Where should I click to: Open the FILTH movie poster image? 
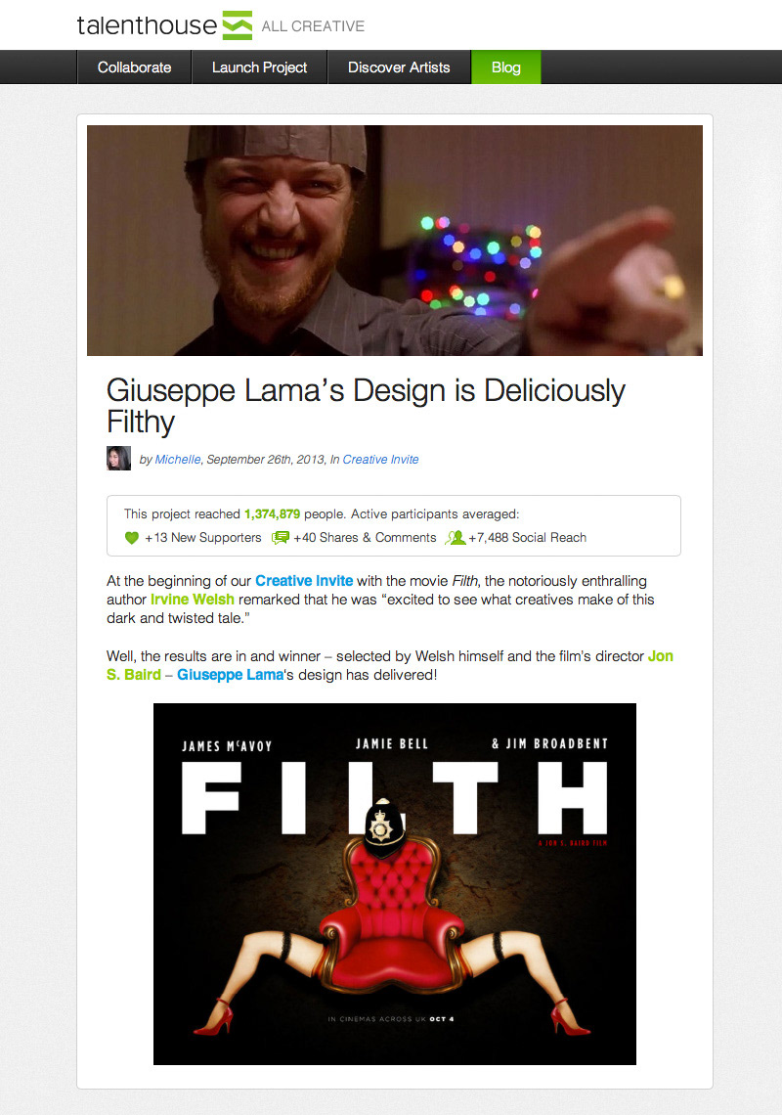click(x=395, y=884)
